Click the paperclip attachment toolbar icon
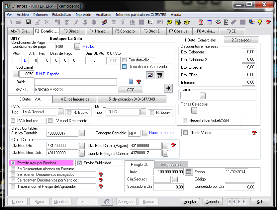The width and height of the screenshot is (277, 210). [234, 22]
